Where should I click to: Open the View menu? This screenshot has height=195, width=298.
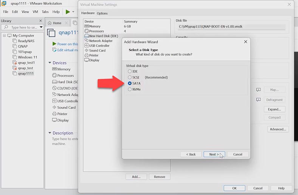click(x=25, y=12)
